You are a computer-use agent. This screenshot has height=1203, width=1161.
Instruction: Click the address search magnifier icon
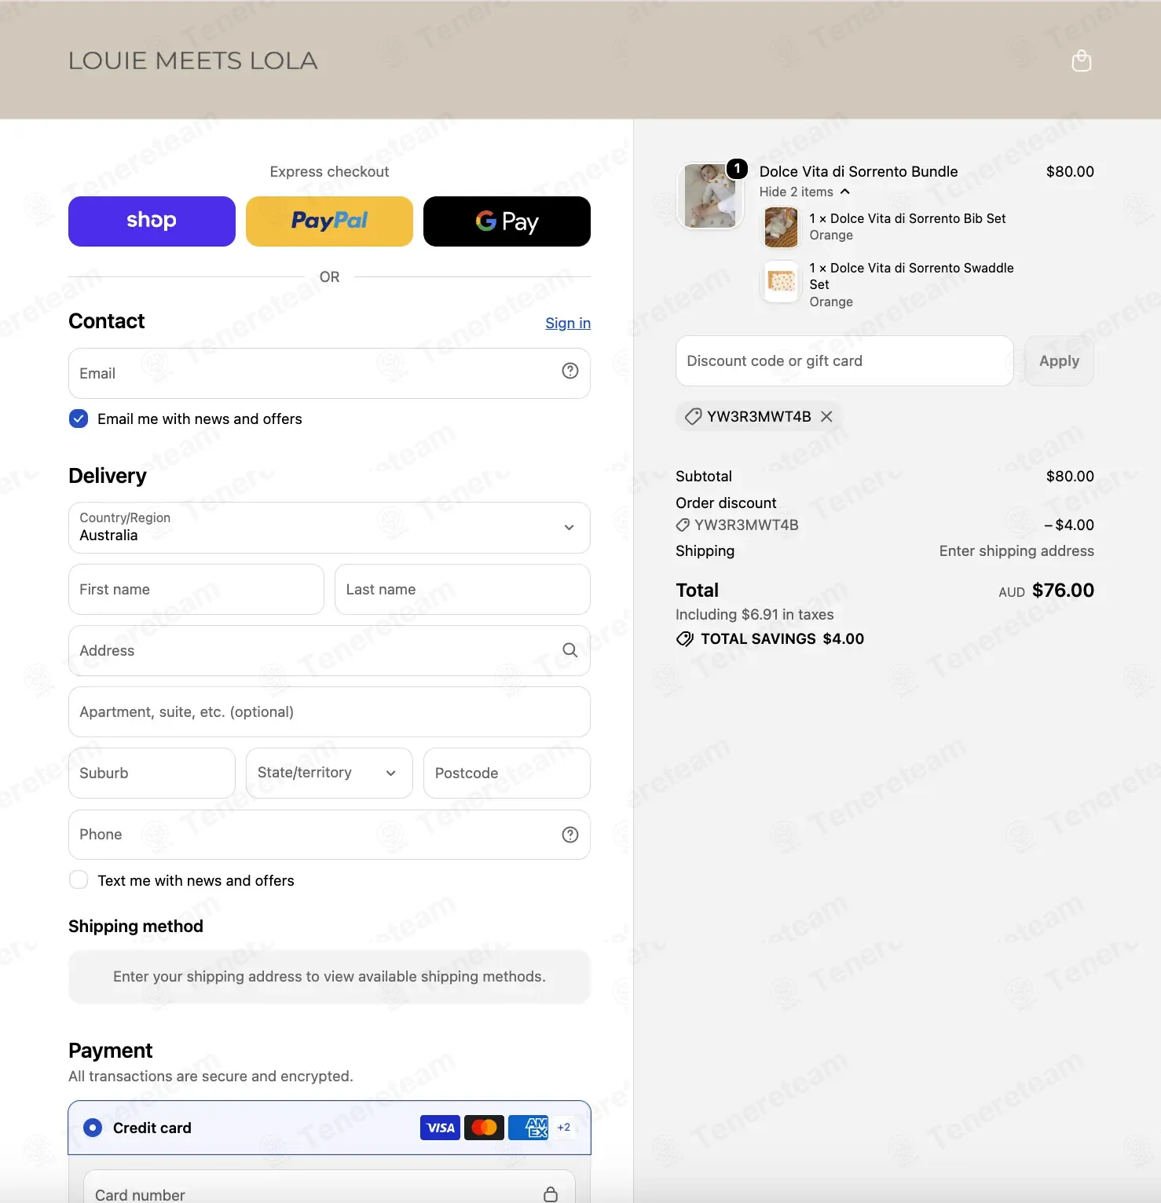pos(570,650)
